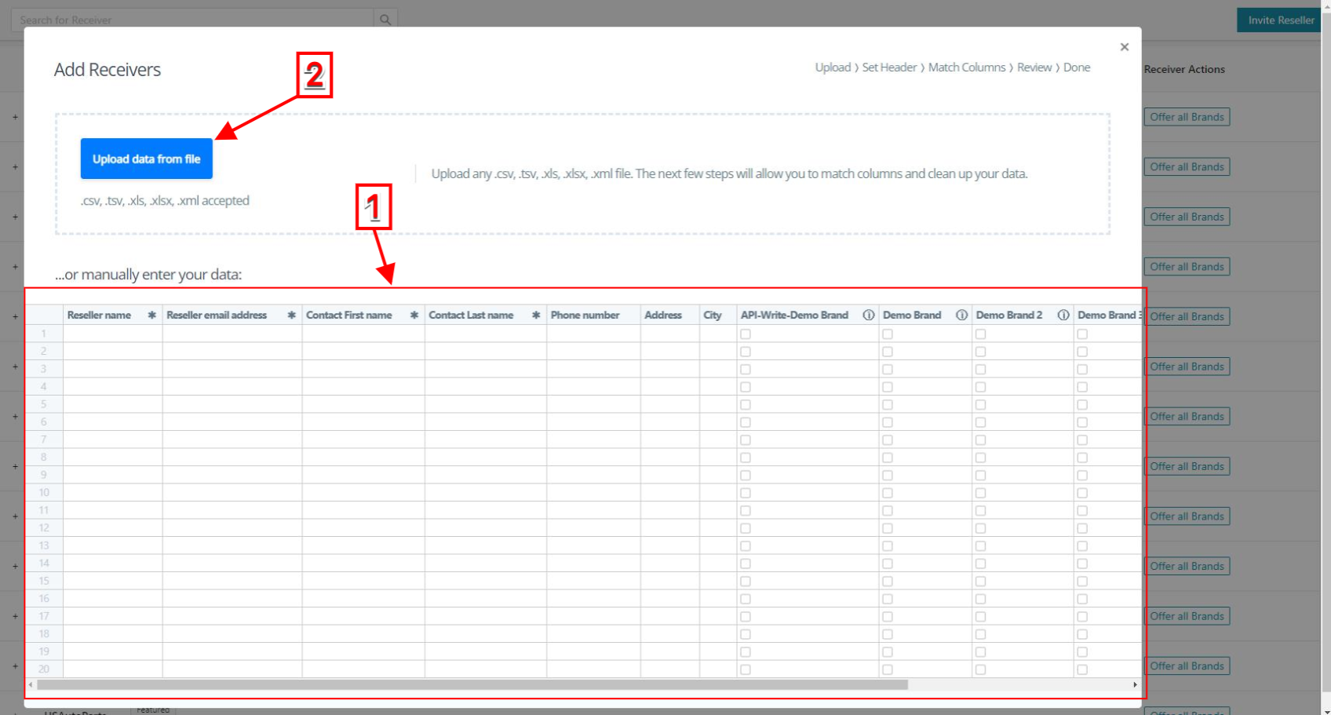
Task: Check API-Write-Demo Brand box in row 5
Action: pyautogui.click(x=746, y=405)
